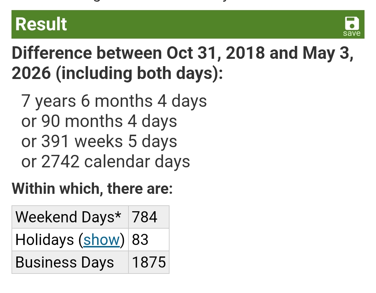Click the 1875 business days value
The image size is (376, 293).
[x=149, y=262]
